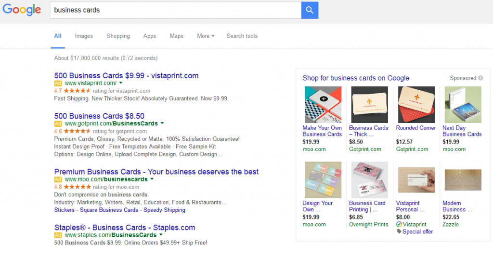493x254 pixels.
Task: Click 'Next Day Business Cards' product title
Action: click(x=462, y=131)
